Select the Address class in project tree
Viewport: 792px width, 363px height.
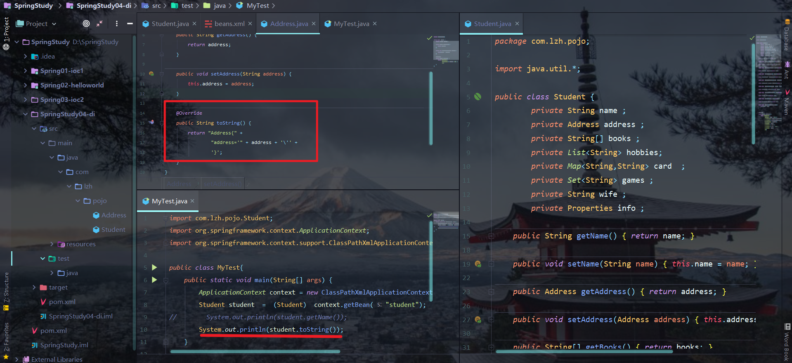point(109,215)
